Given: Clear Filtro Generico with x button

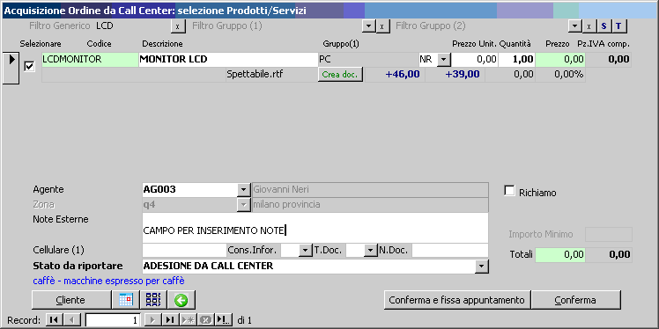Looking at the screenshot, I should click(178, 26).
